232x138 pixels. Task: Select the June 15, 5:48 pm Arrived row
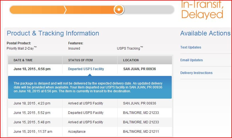(86, 122)
